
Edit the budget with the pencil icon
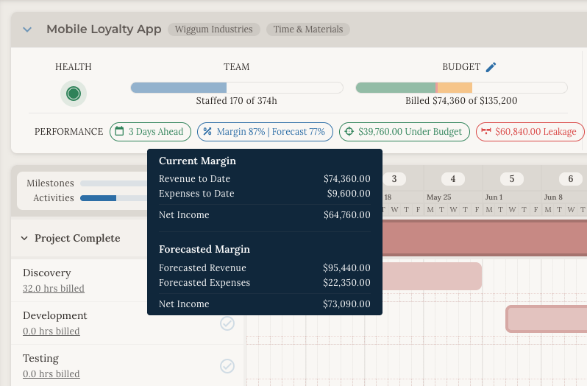(491, 67)
